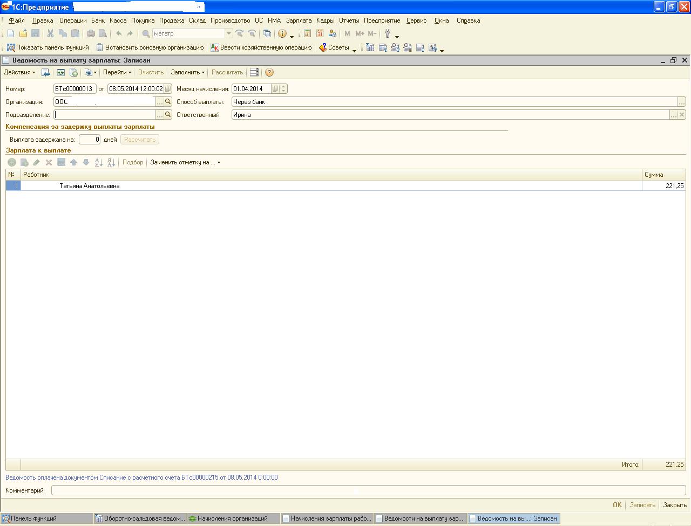The image size is (691, 526).
Task: Open the Зарплата menu
Action: (299, 20)
